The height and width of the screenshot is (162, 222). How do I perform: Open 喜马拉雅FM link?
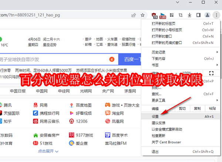pos(116,143)
